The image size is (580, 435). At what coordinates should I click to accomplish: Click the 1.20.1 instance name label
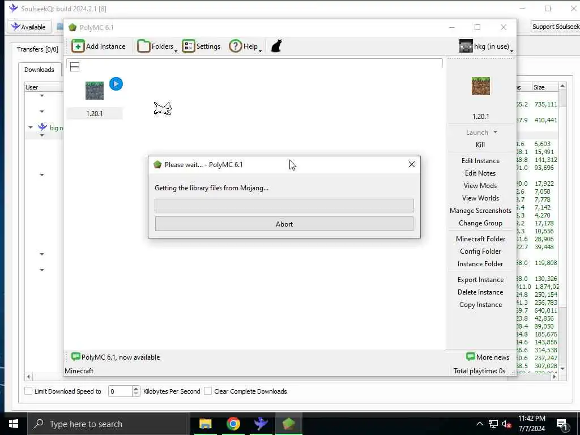click(x=95, y=113)
